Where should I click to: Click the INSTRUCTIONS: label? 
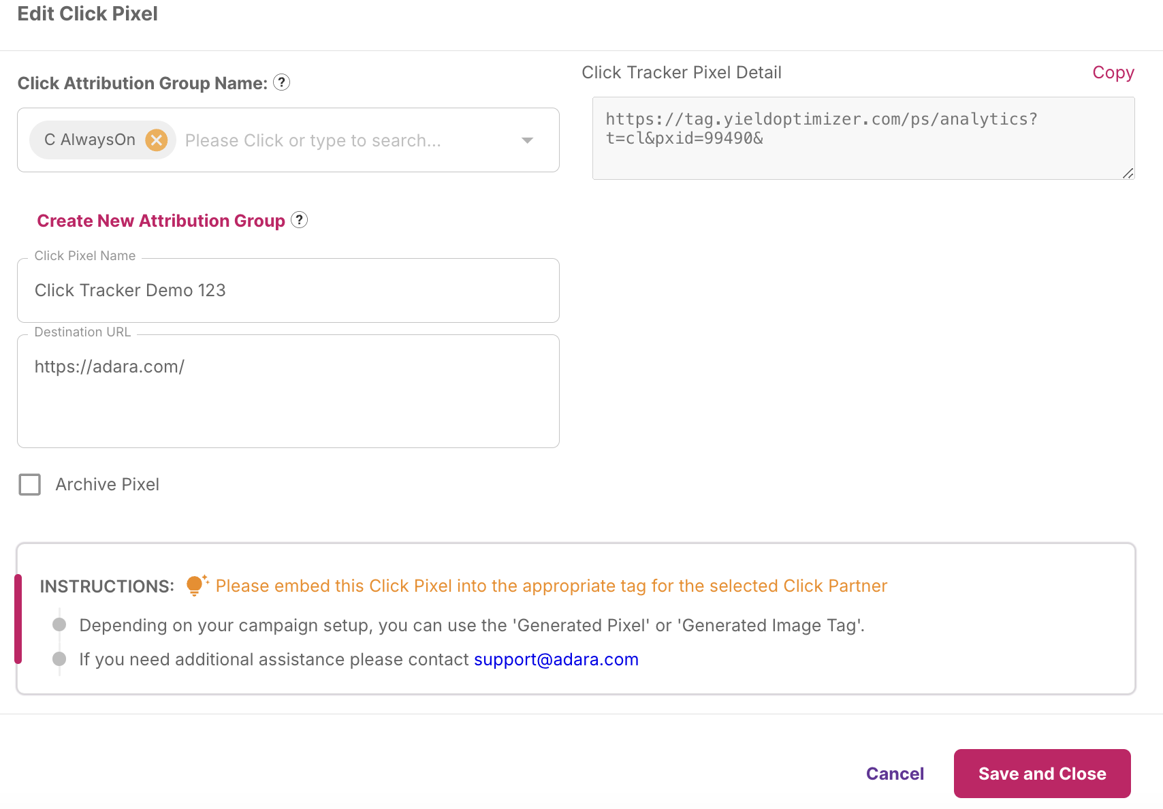107,586
